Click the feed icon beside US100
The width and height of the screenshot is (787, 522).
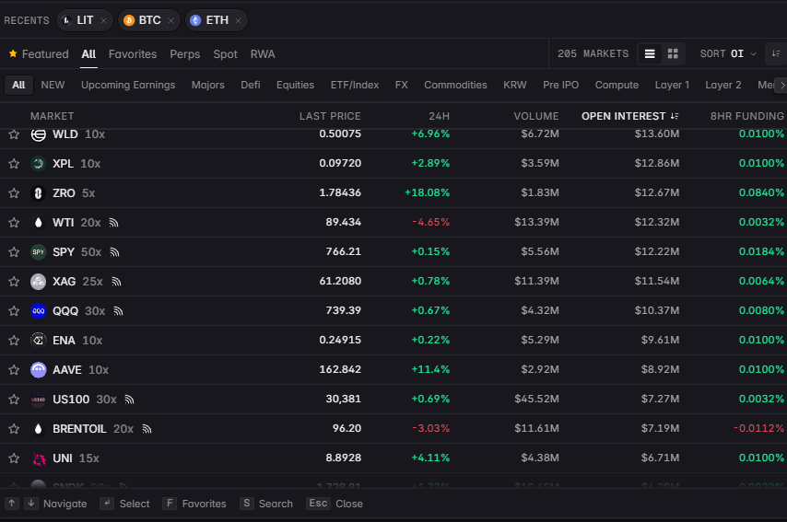point(130,400)
